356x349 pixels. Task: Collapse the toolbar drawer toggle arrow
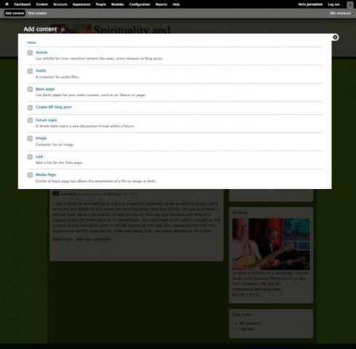pyautogui.click(x=350, y=4)
